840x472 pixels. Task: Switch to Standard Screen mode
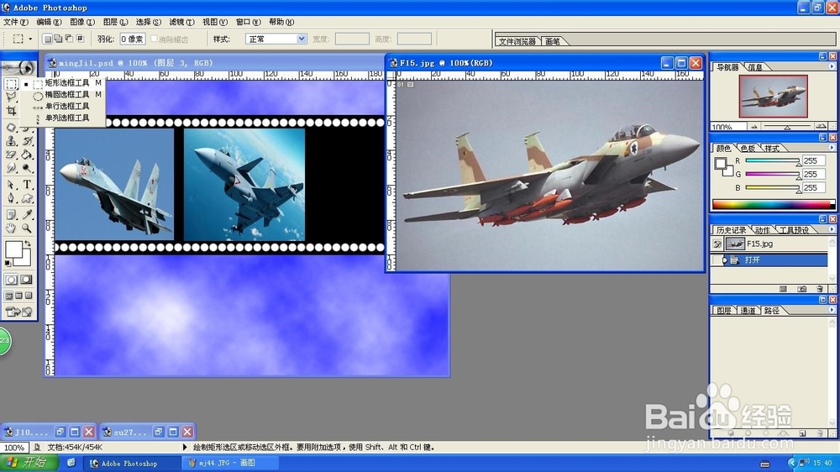(9, 296)
